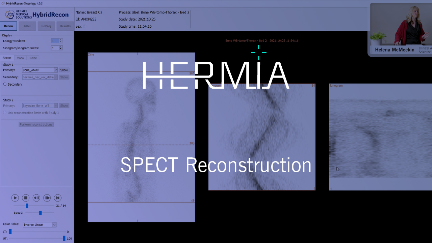432x243 pixels.
Task: Play the cine projection loop
Action: click(15, 198)
